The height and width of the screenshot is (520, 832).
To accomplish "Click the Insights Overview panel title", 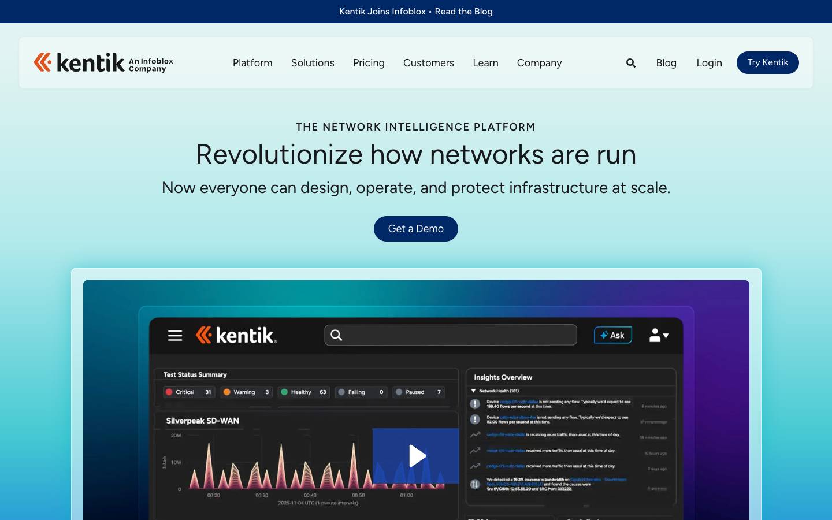I will click(503, 377).
